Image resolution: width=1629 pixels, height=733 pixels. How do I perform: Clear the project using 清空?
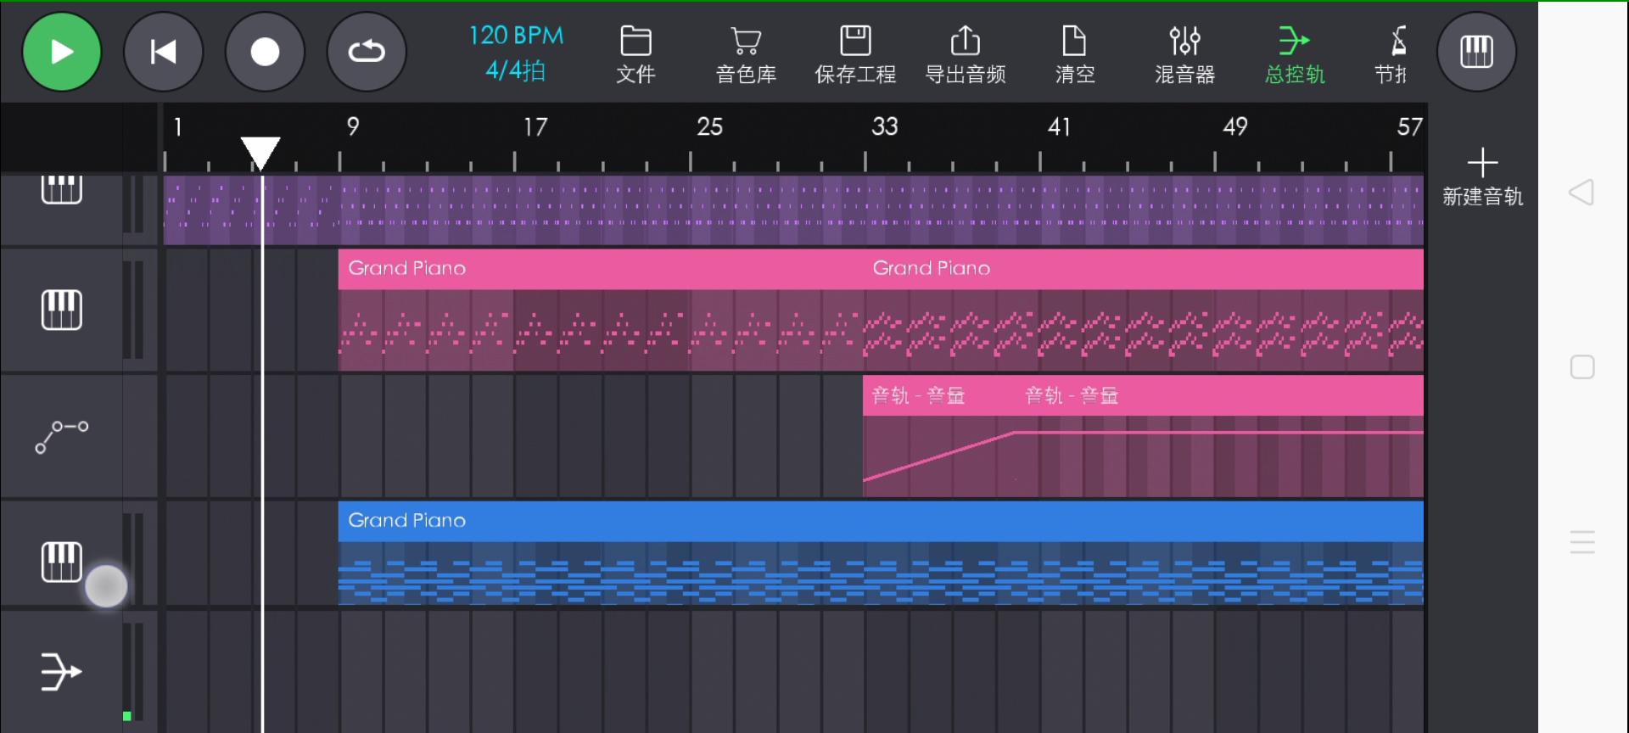(1075, 55)
